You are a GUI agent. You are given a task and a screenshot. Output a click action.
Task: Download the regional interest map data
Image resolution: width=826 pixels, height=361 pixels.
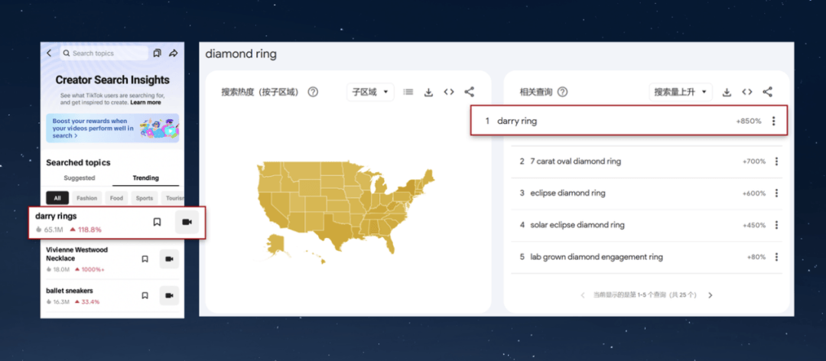[x=429, y=93]
